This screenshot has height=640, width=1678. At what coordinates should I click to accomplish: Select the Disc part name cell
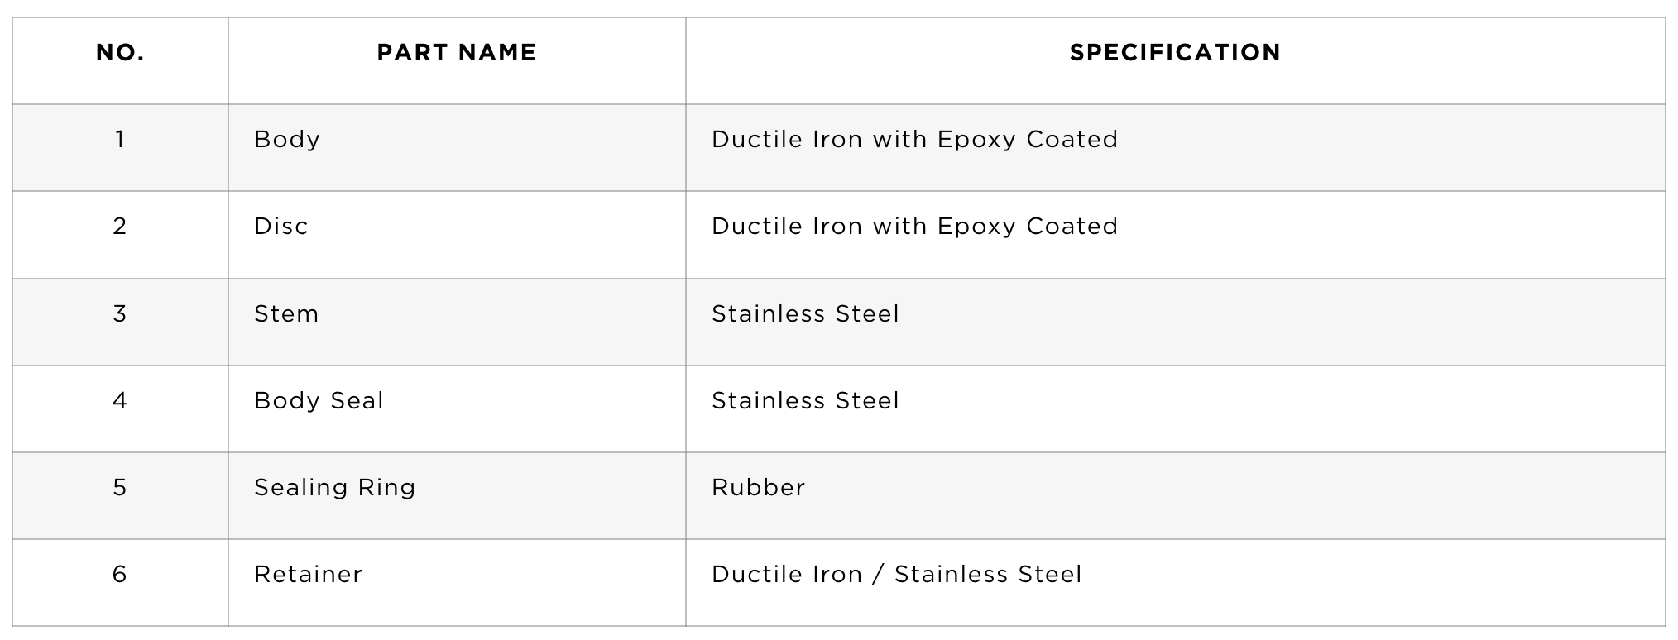(457, 235)
